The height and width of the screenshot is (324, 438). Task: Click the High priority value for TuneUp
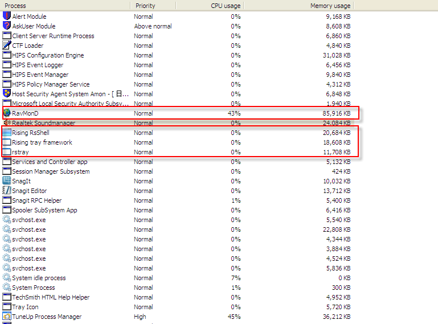(x=140, y=317)
